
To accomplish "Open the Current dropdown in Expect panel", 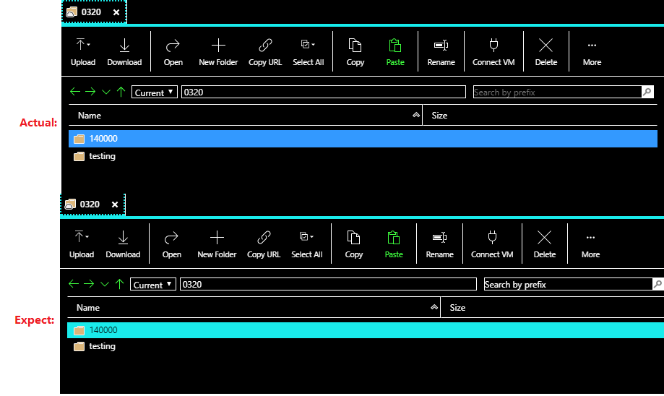I will point(153,284).
